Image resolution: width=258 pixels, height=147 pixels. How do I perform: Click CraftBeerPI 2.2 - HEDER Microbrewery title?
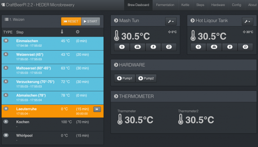(x=40, y=5)
